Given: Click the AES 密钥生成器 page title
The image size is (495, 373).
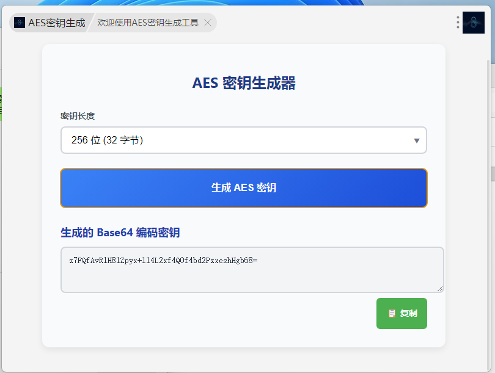Looking at the screenshot, I should [244, 84].
